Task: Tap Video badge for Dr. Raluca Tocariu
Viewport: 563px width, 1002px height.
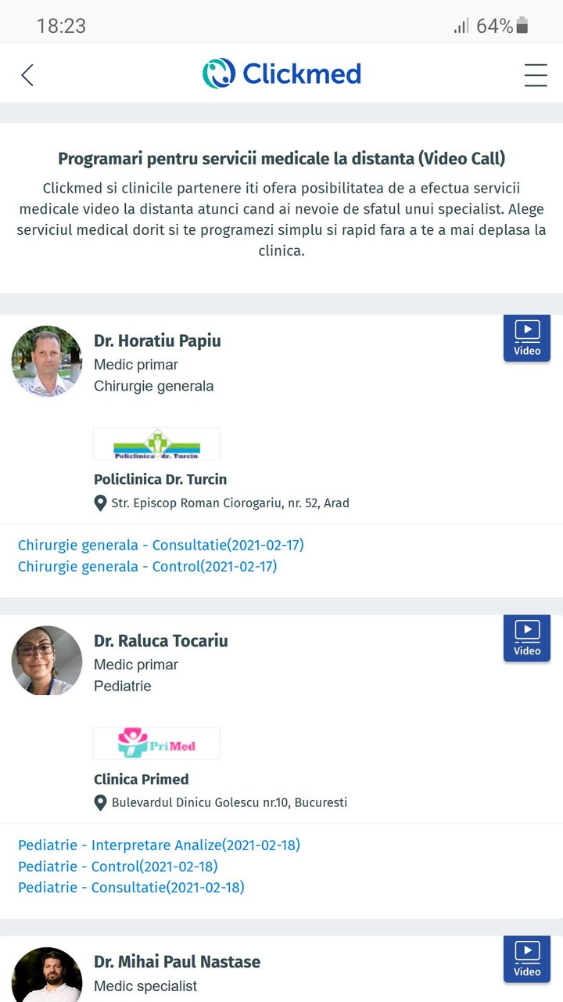Action: coord(527,638)
